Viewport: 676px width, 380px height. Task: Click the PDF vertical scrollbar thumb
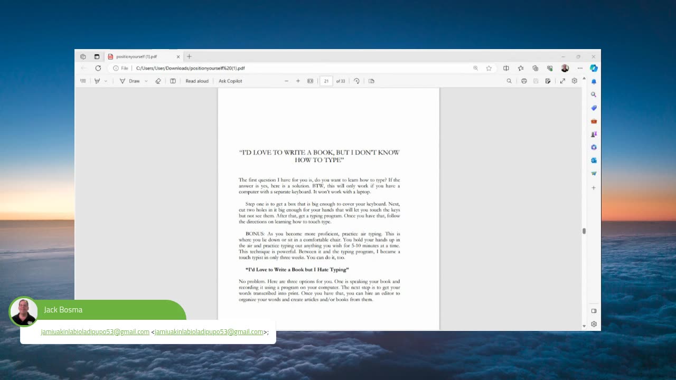coord(584,231)
